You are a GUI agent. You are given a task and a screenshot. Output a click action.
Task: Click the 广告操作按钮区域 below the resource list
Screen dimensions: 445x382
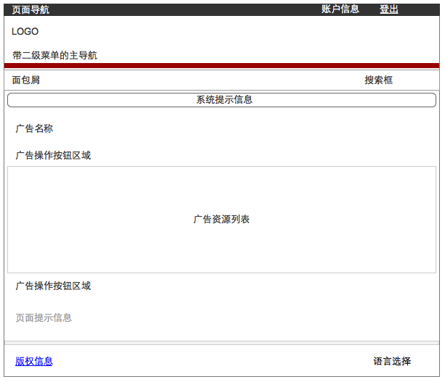click(x=53, y=286)
